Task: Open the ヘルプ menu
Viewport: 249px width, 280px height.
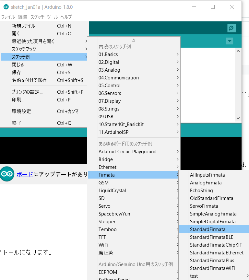Action: [66, 17]
